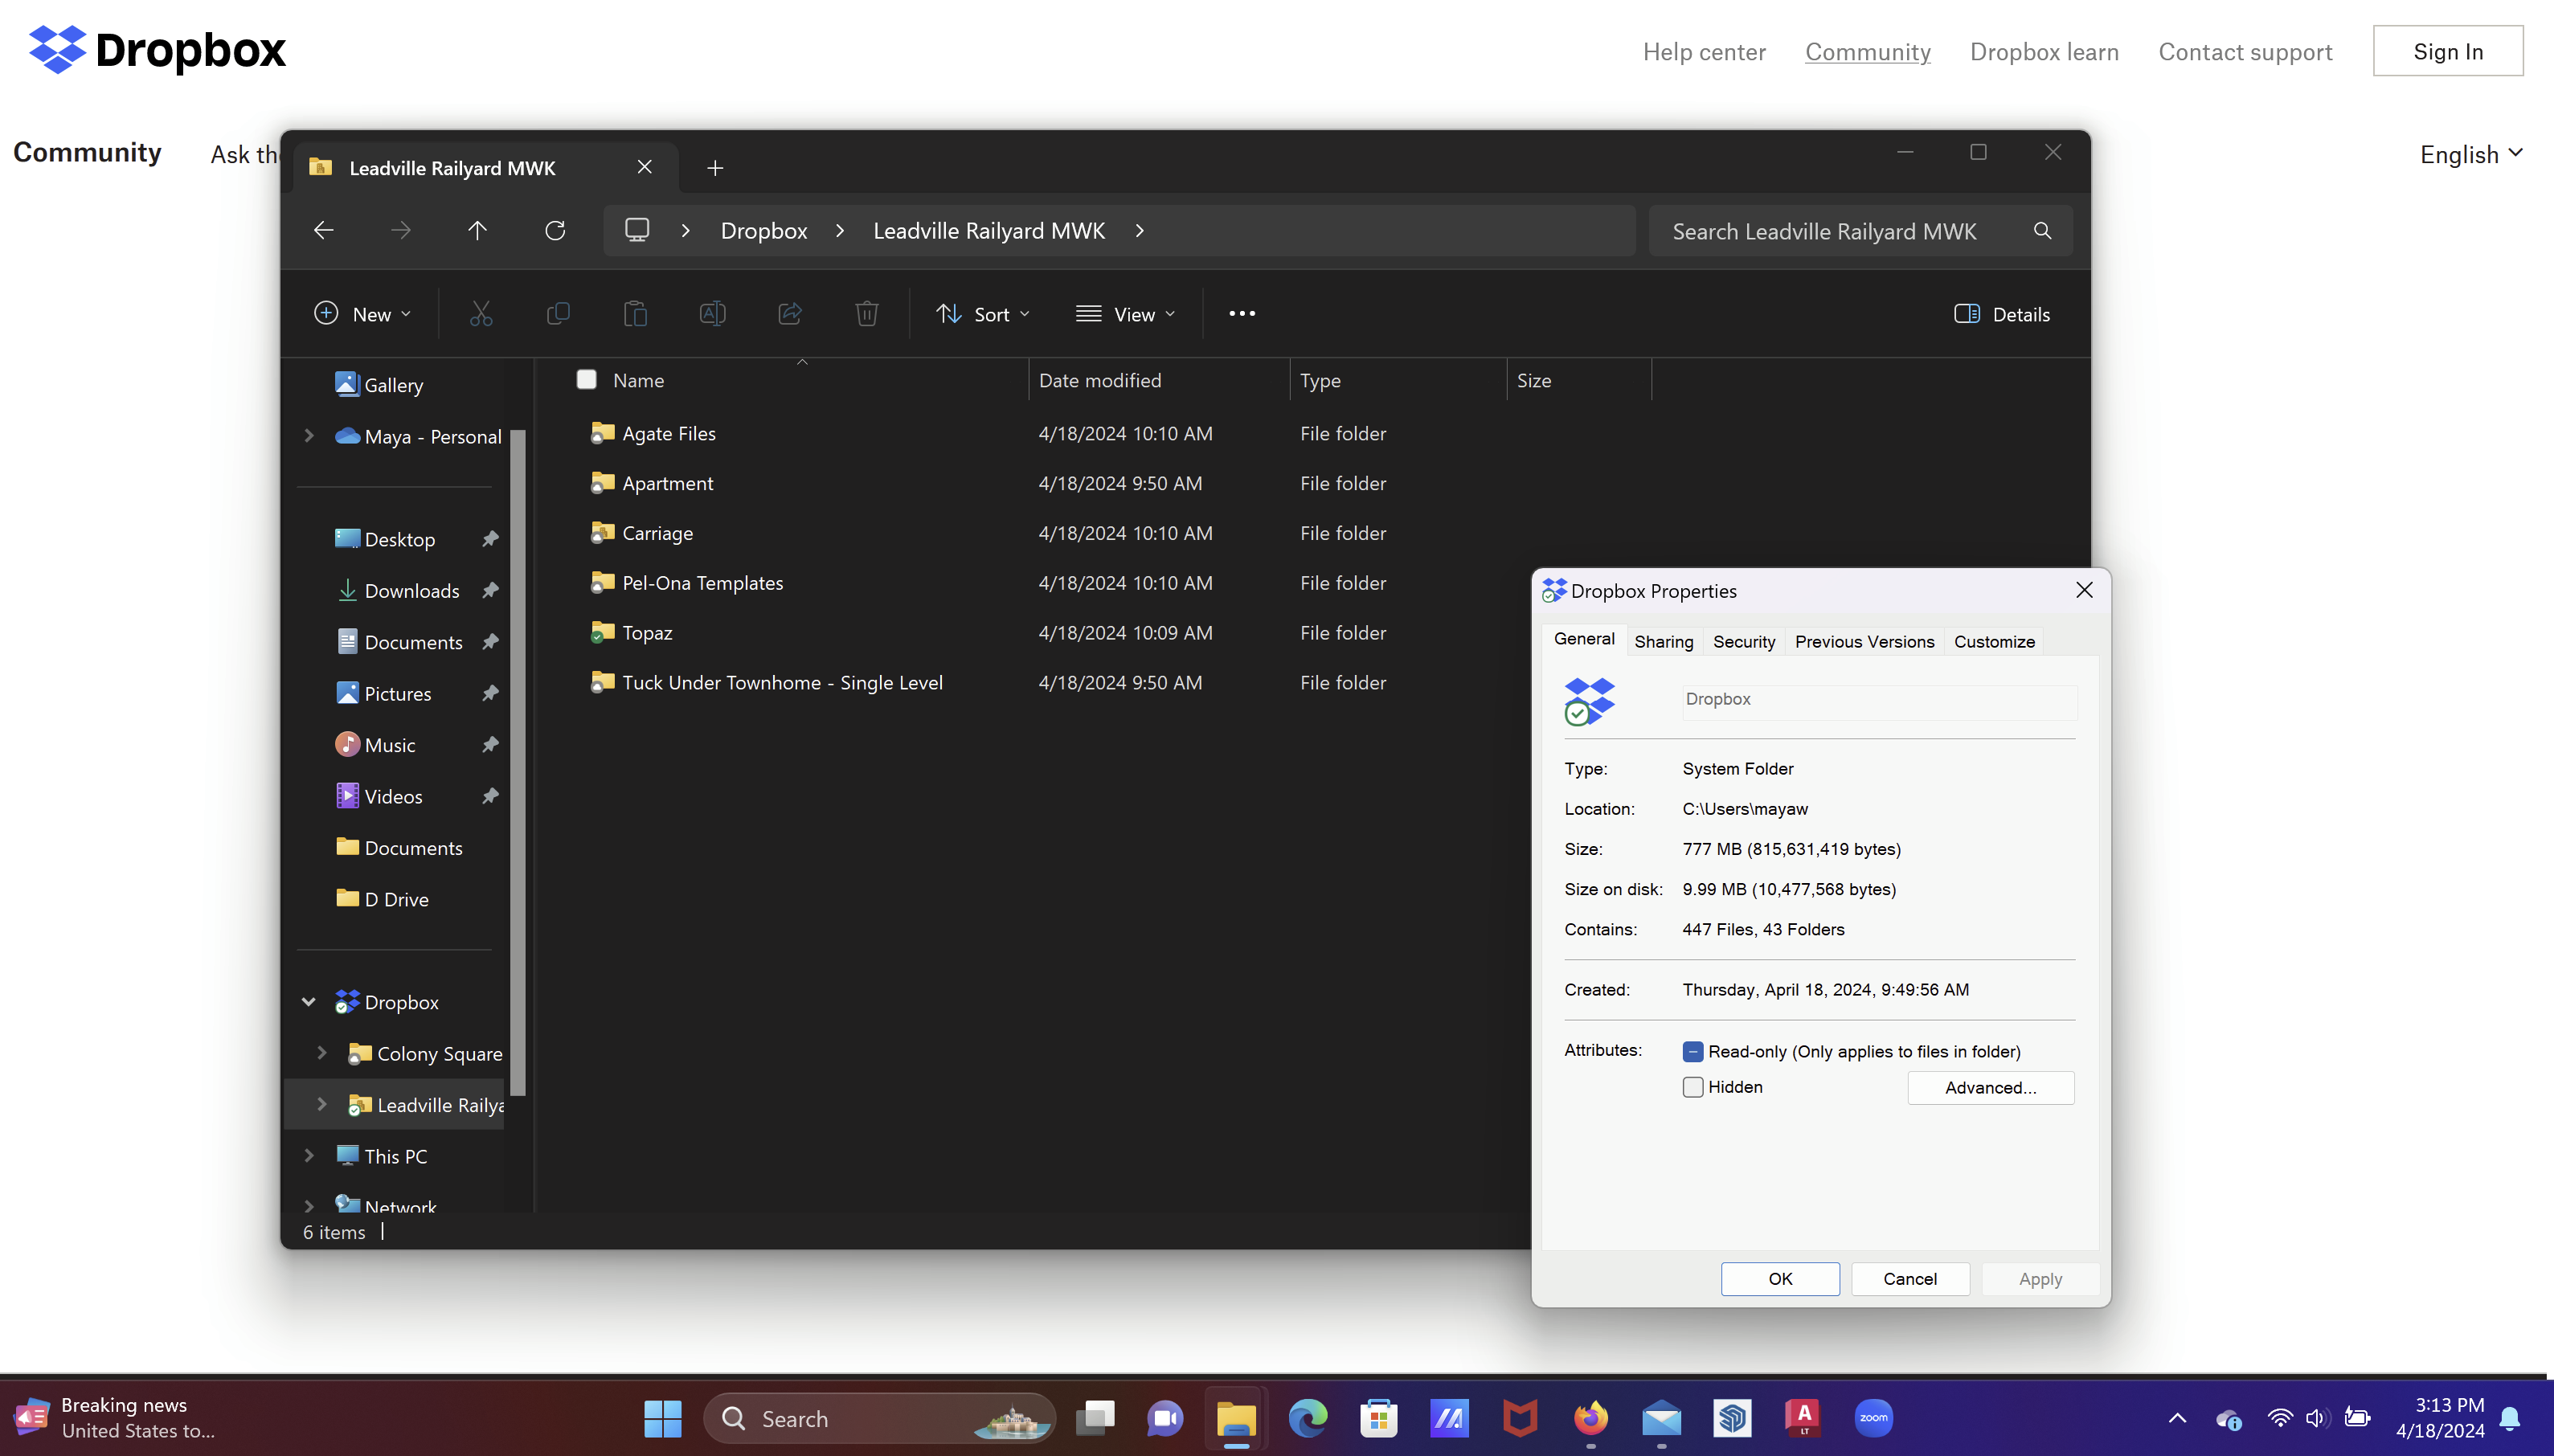Toggle the select-all checkbox by Name
The width and height of the screenshot is (2554, 1456).
[x=586, y=379]
